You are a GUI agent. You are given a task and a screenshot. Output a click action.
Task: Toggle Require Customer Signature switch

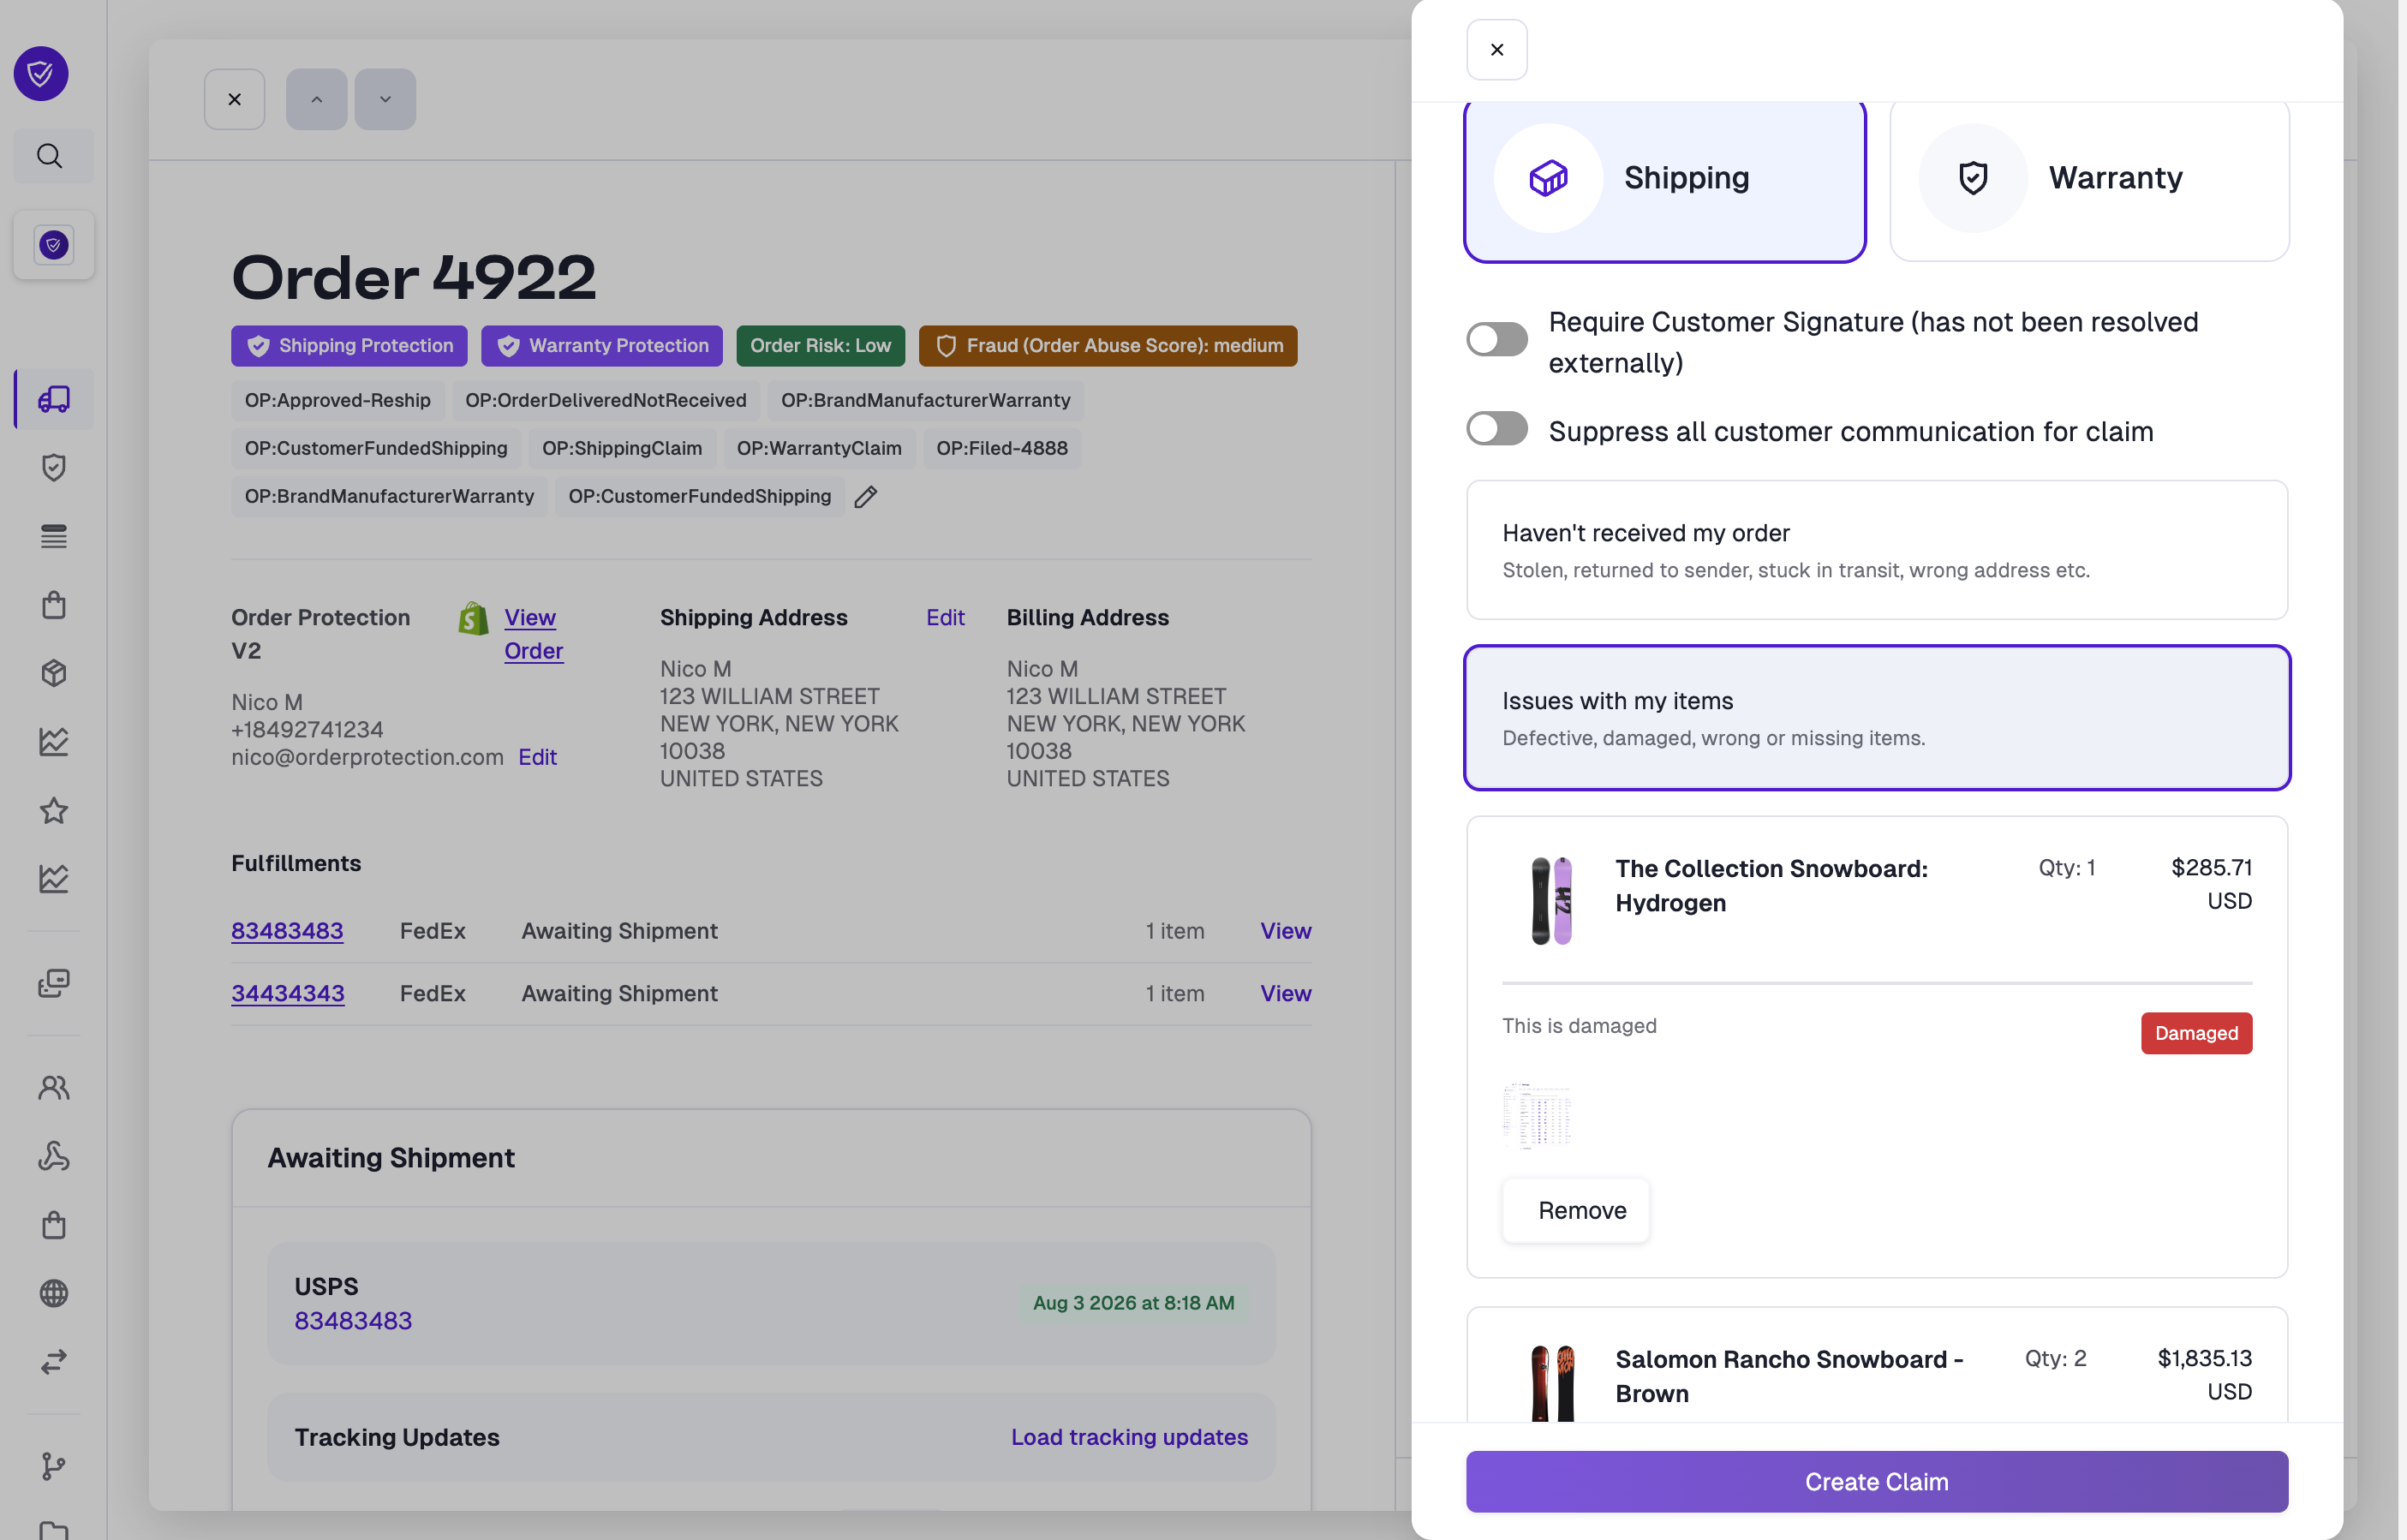[1497, 339]
